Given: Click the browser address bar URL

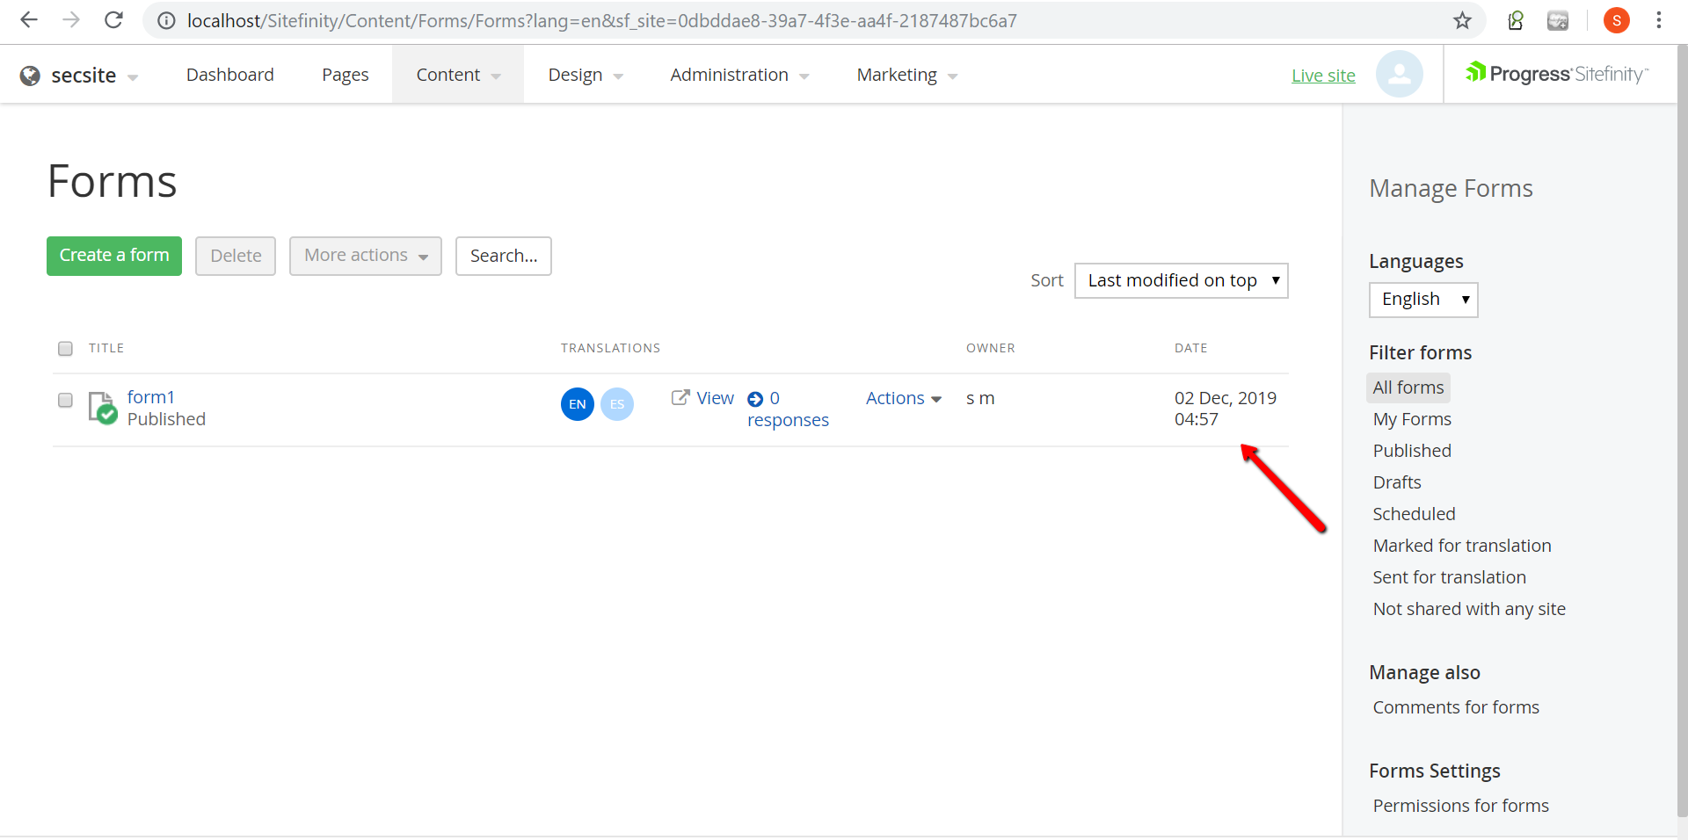Looking at the screenshot, I should [601, 20].
